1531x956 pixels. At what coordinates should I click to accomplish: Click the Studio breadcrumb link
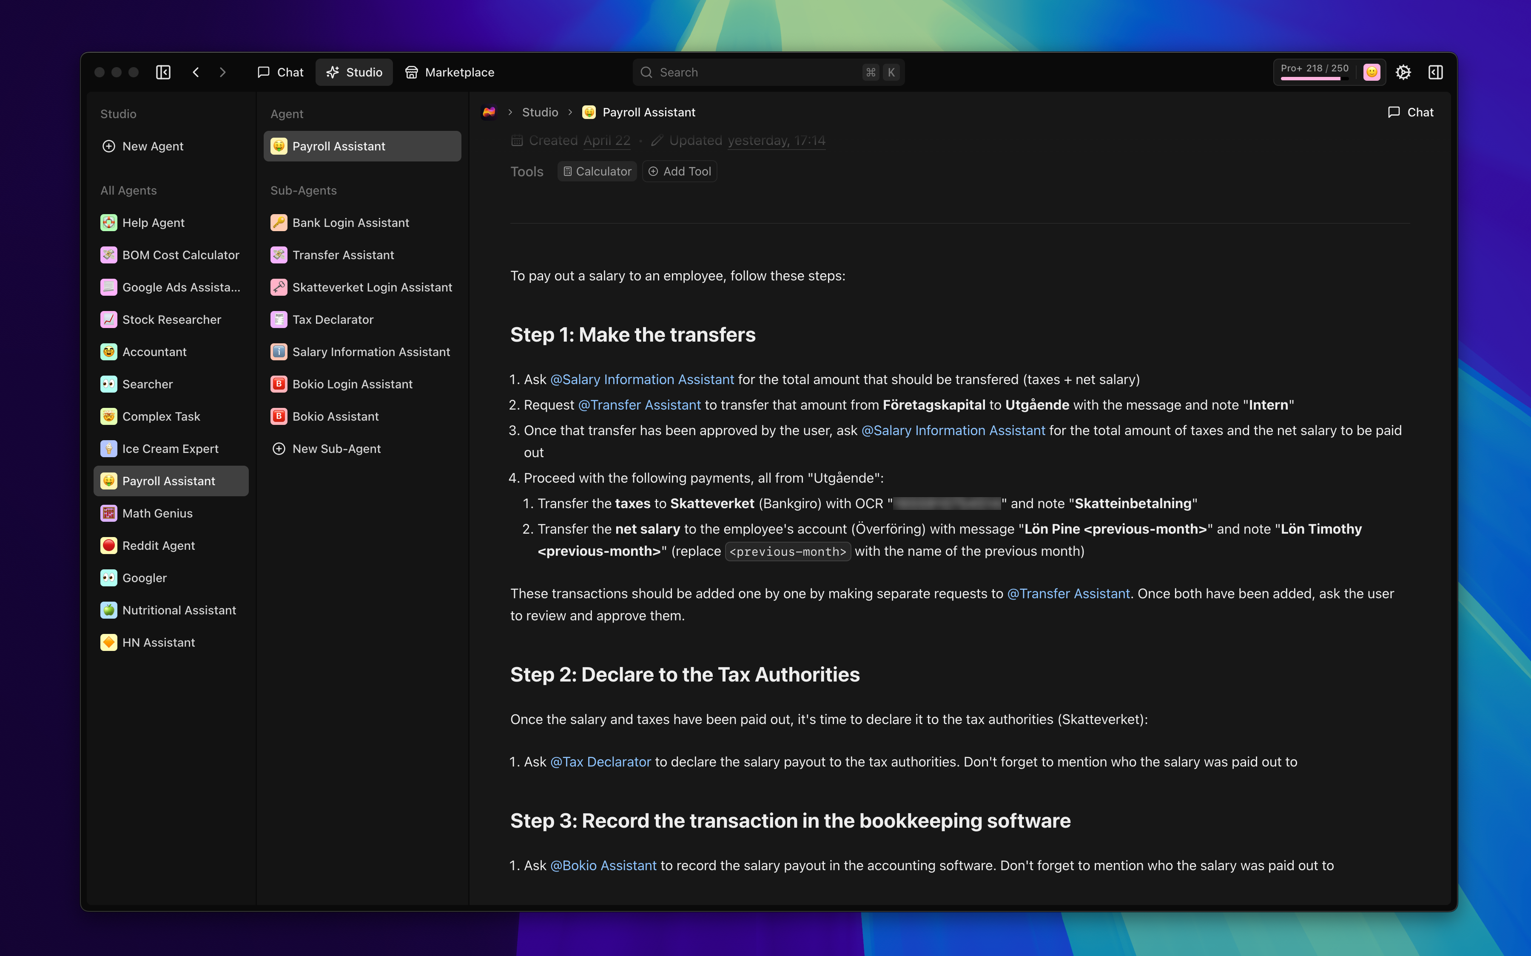point(540,112)
